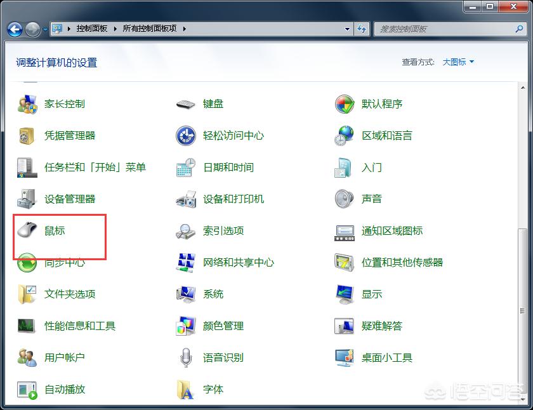Expand the address bar history dropdown
533x410 pixels.
point(347,29)
